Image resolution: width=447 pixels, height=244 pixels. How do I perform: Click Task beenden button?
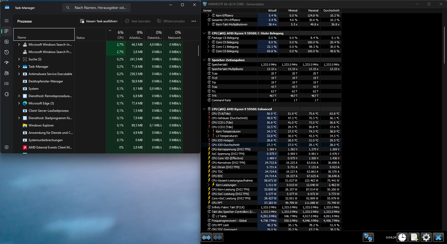[x=138, y=21]
